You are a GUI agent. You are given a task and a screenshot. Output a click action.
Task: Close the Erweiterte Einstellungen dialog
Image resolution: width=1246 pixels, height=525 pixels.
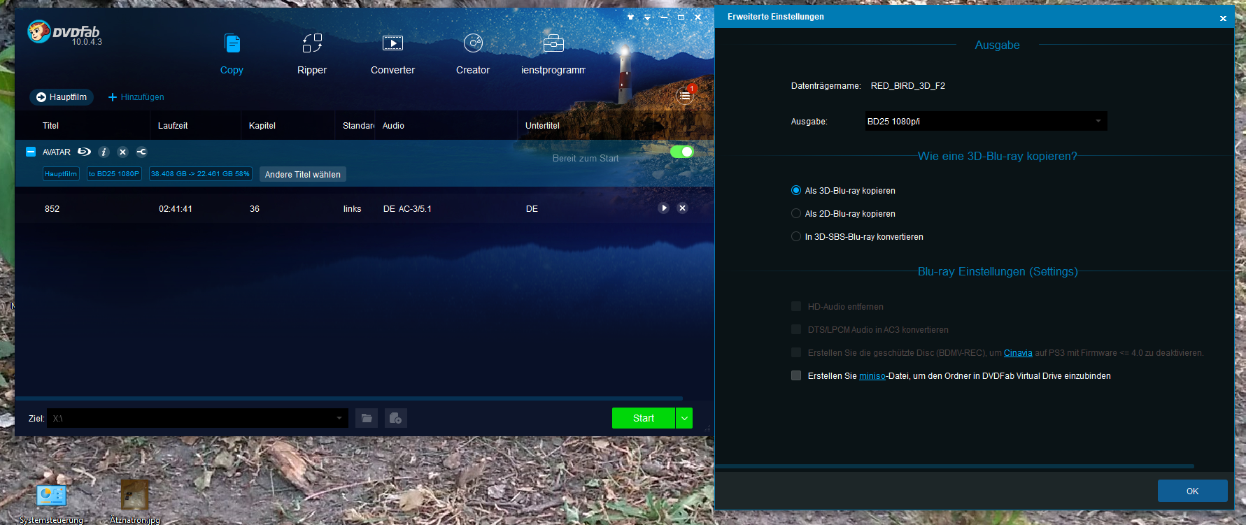point(1223,18)
